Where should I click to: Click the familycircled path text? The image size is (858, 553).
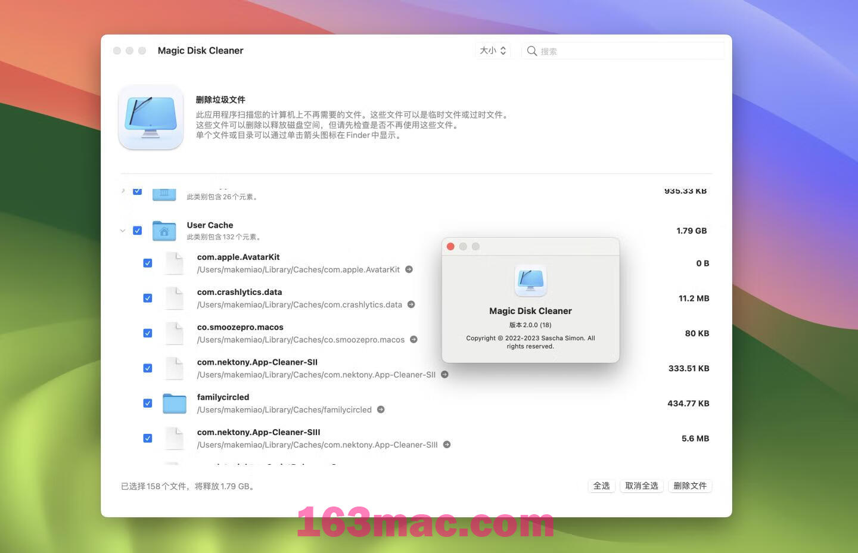284,410
